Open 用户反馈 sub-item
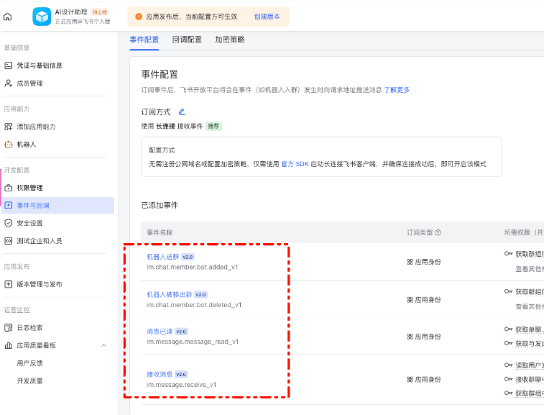 click(x=30, y=363)
